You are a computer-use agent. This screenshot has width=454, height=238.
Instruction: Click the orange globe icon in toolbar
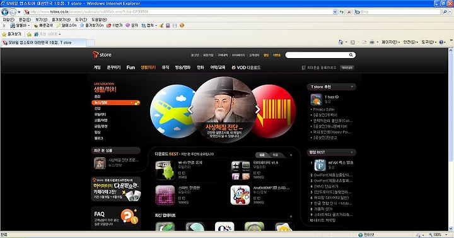[182, 25]
